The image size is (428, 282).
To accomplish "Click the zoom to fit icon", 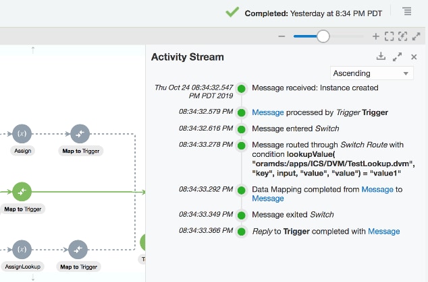I will pos(390,36).
